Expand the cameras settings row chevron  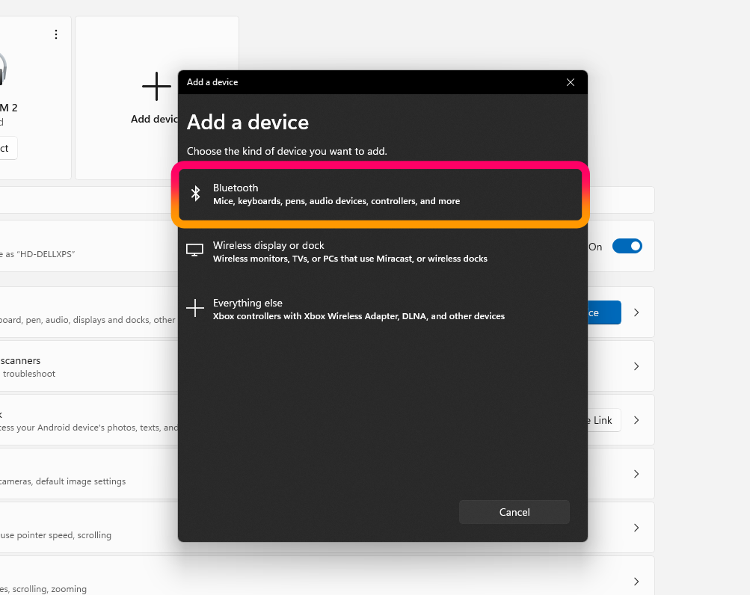point(636,474)
